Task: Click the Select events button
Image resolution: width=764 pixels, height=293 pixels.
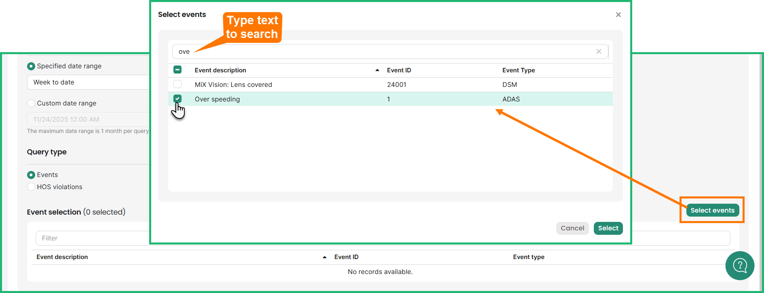Action: pos(712,210)
